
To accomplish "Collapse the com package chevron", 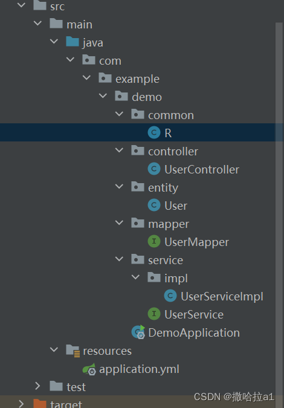I will (x=70, y=60).
